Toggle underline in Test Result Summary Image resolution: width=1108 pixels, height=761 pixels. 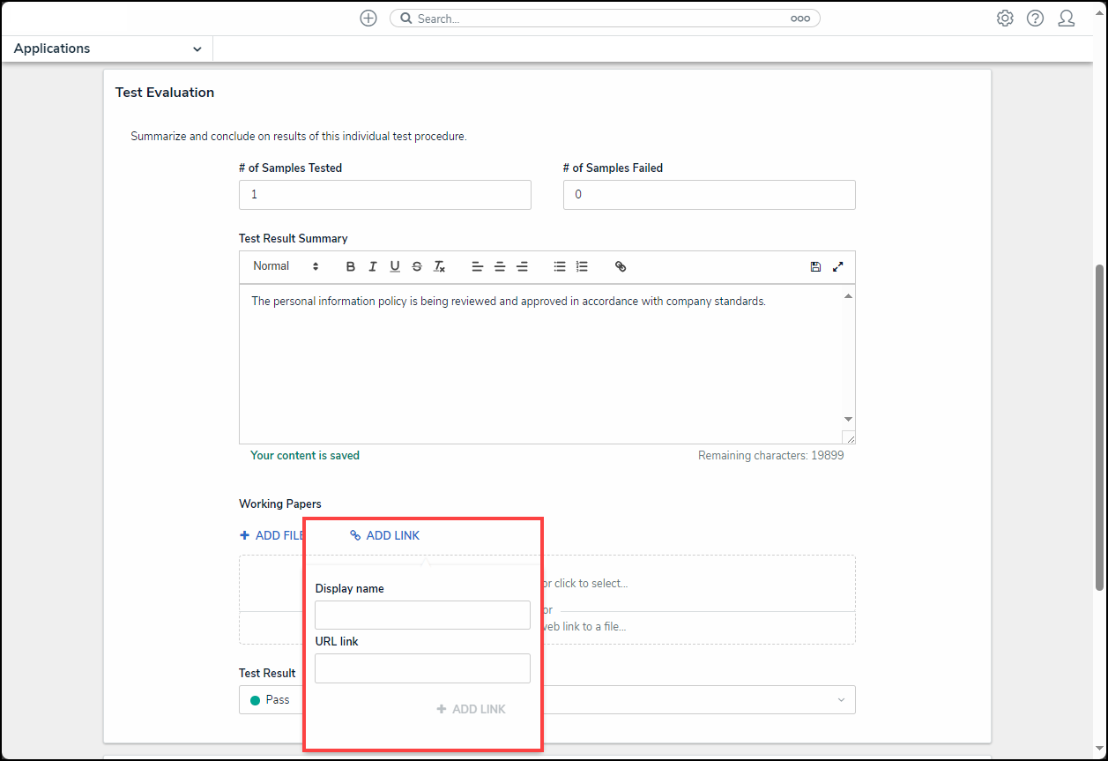(x=395, y=266)
